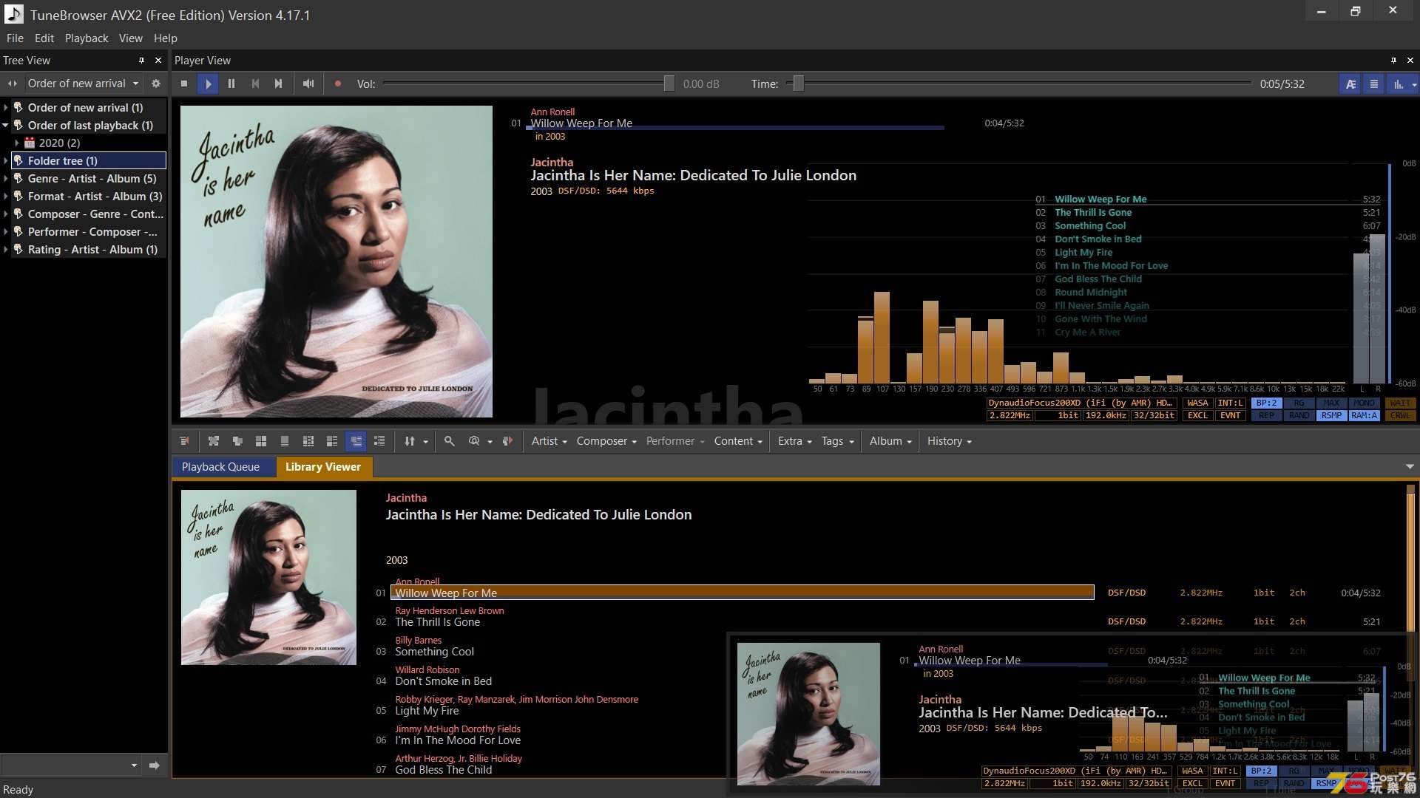Open the Content dropdown
This screenshot has width=1420, height=798.
[x=738, y=441]
